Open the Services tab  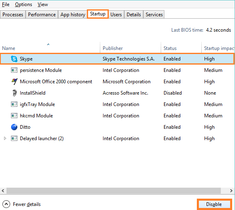[x=154, y=15]
